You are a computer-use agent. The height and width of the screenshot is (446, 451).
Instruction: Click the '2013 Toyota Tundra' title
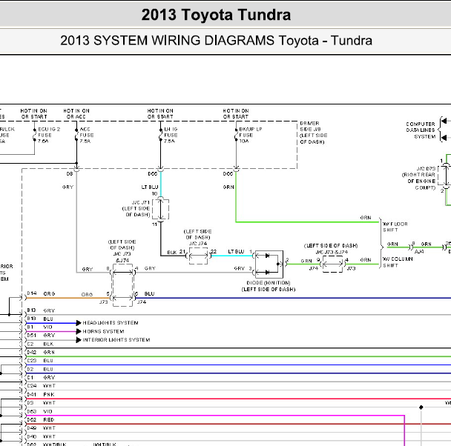pos(216,15)
